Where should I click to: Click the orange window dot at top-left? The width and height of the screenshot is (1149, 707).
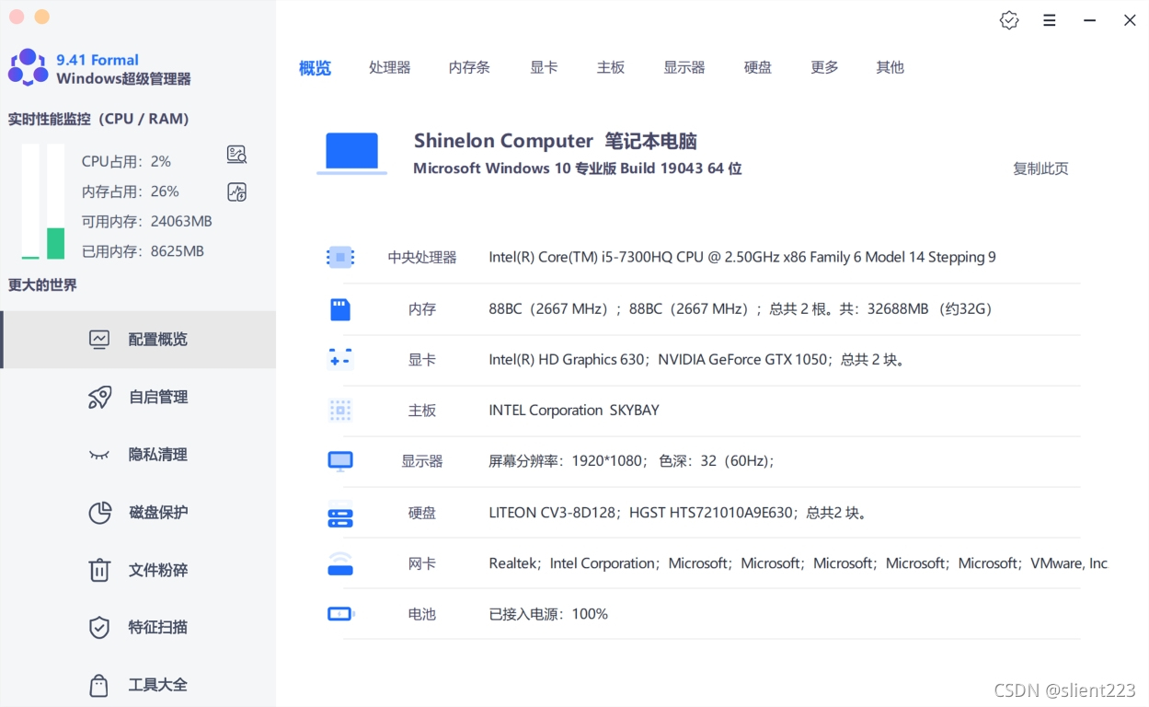coord(41,17)
